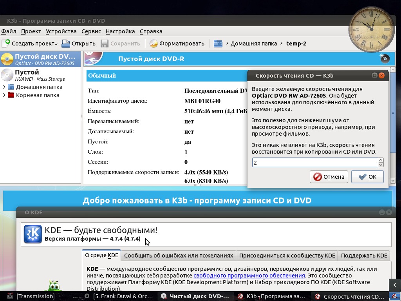Click the reading speed input field
401x301 pixels.
(315, 163)
